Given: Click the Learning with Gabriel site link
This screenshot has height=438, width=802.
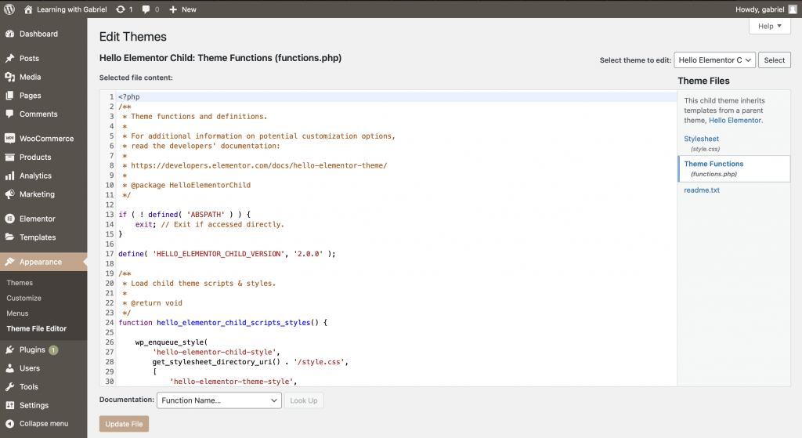Looking at the screenshot, I should tap(71, 9).
